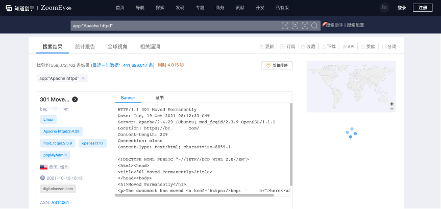Click the blurred hostname under 301 Move...
441x209 pixels.
[x=54, y=109]
